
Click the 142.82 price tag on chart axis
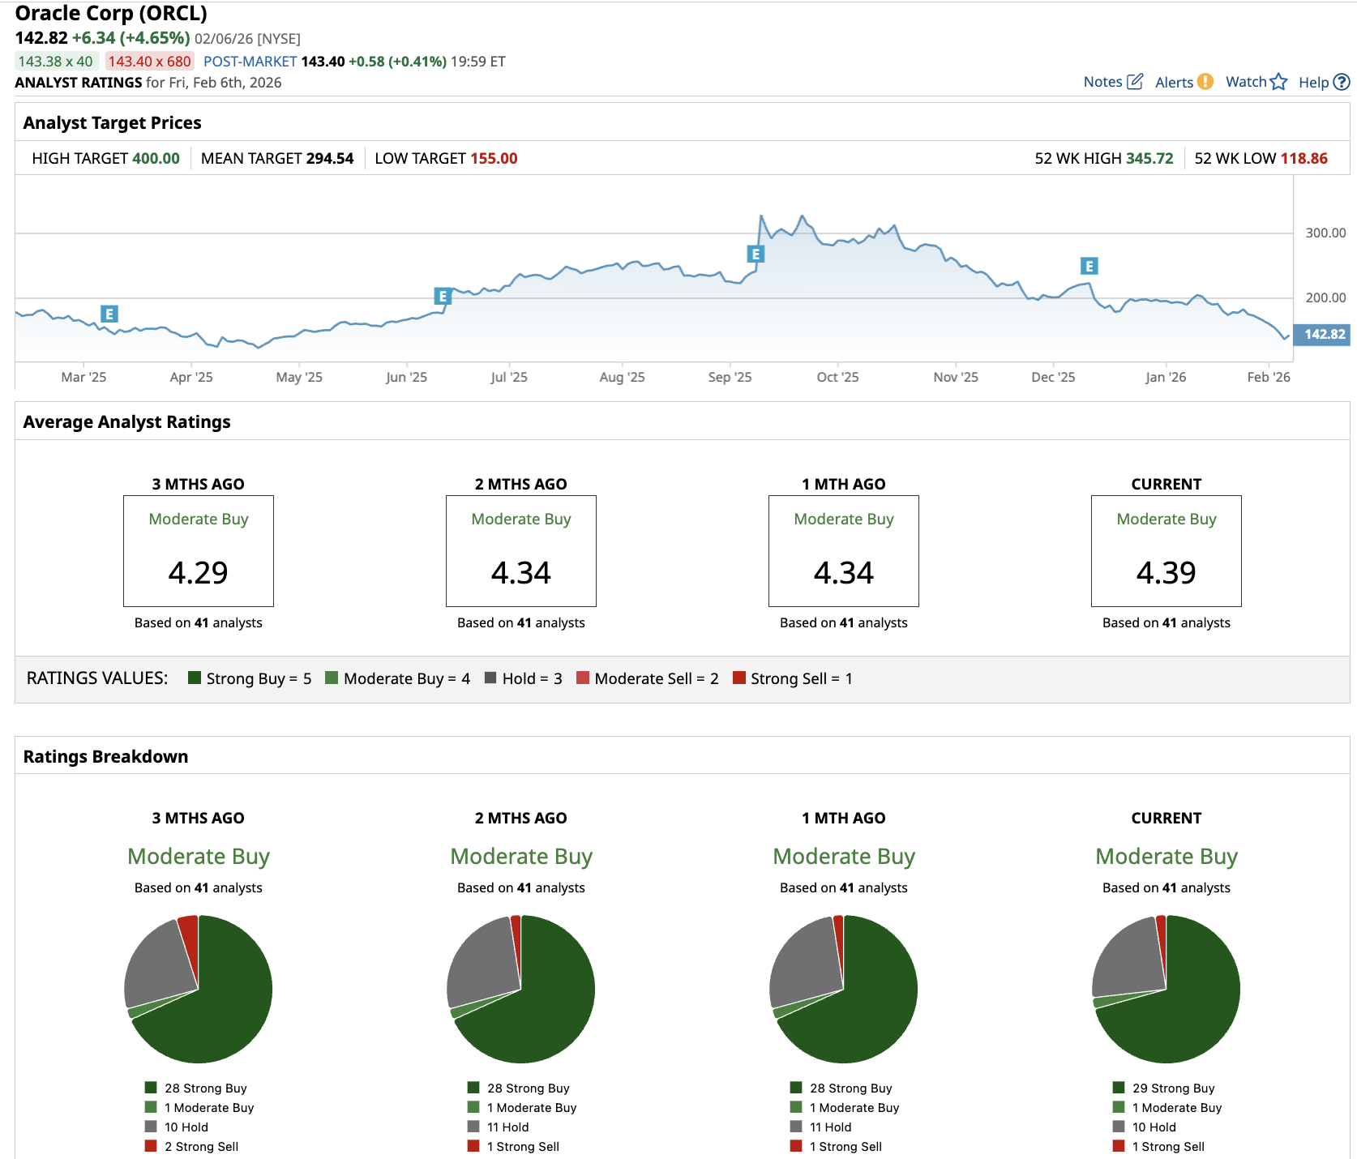1323,335
